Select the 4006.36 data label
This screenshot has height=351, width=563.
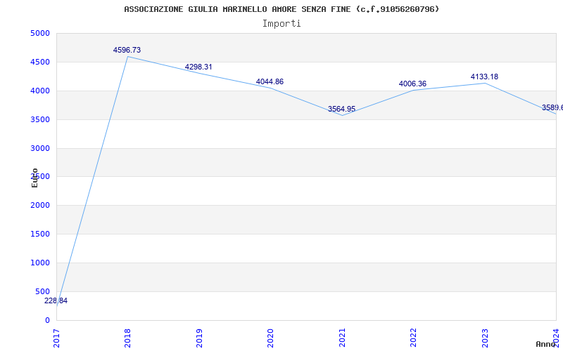point(412,84)
